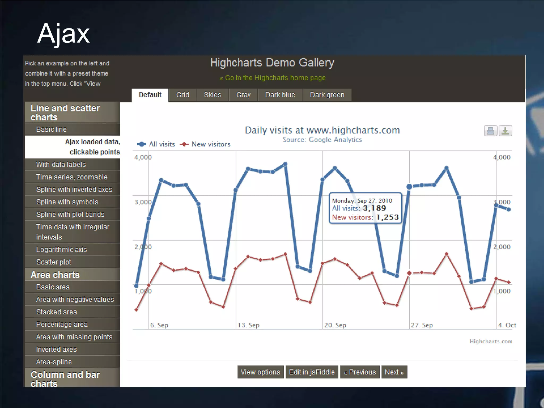Toggle the New visitors legend marker
The height and width of the screenshot is (408, 544).
[x=184, y=144]
